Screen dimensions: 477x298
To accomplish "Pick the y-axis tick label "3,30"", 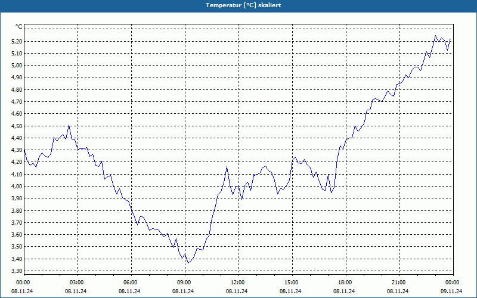I will tap(17, 271).
